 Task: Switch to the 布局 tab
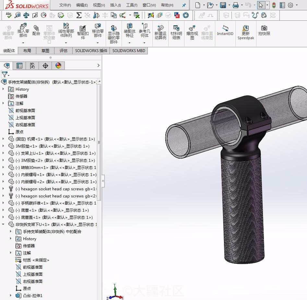27,50
